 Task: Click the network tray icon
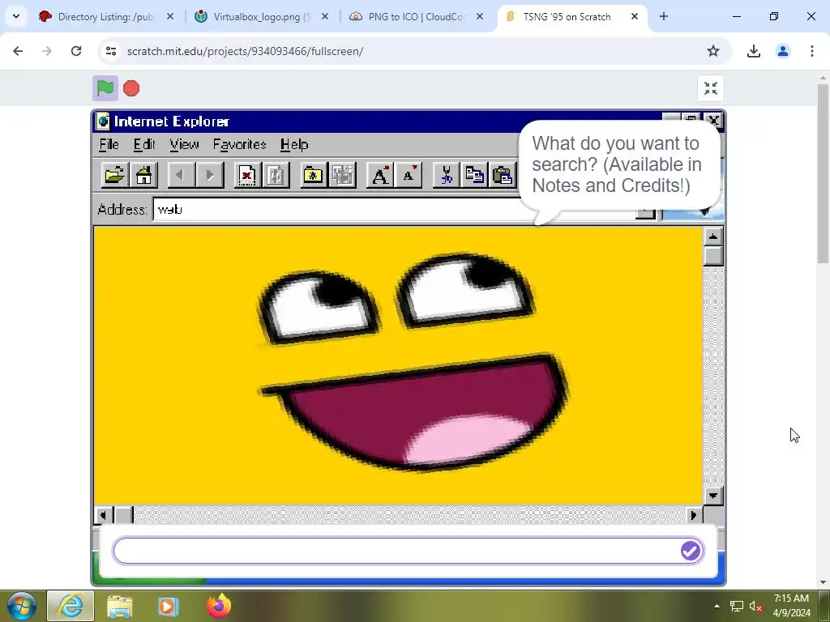tap(736, 607)
